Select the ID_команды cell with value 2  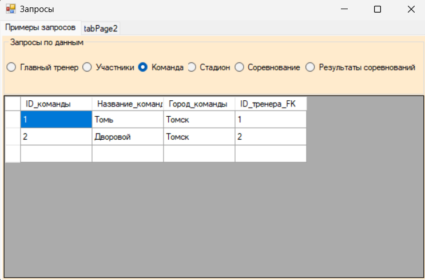(56, 136)
